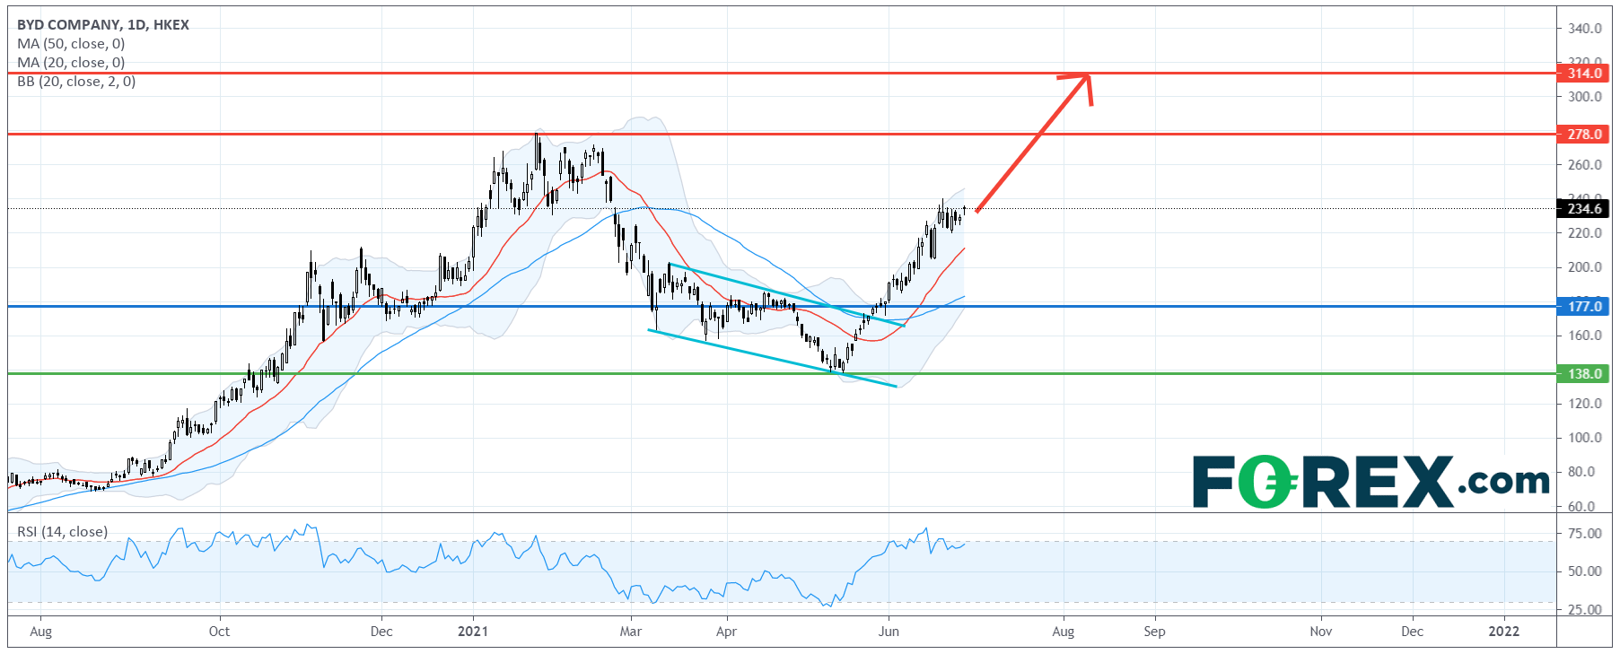The image size is (1620, 654).
Task: Click the 75.00 level on the RSI scale
Action: pyautogui.click(x=1584, y=534)
